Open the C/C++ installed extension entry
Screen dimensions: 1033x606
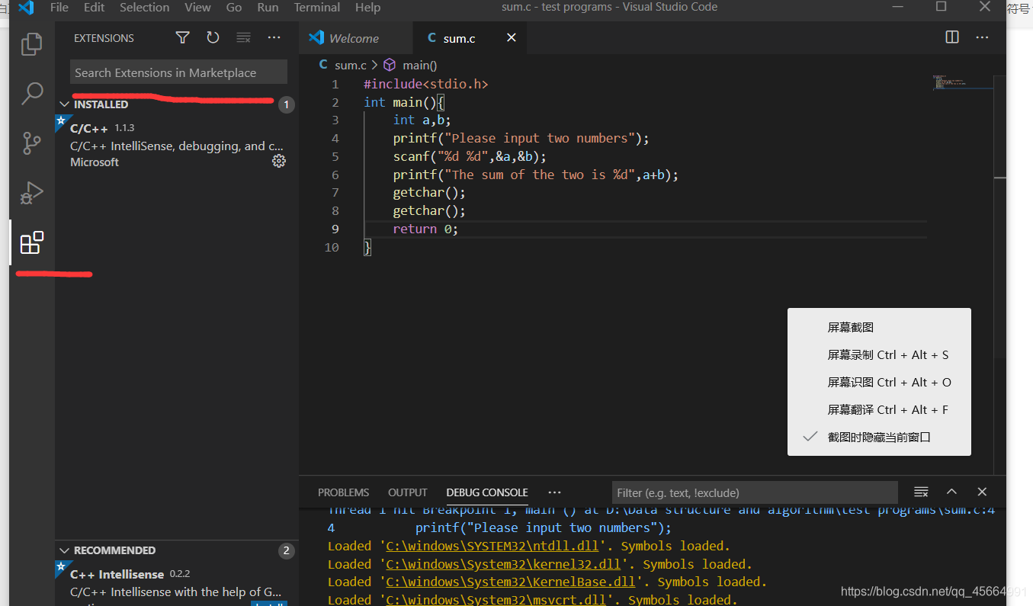coord(176,144)
